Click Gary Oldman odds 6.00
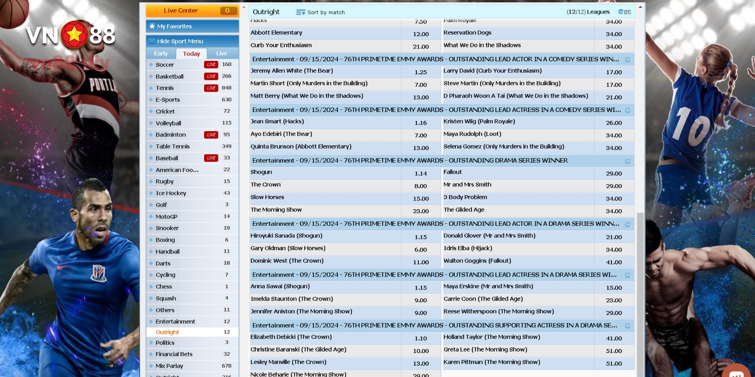755x377 pixels. click(x=421, y=250)
